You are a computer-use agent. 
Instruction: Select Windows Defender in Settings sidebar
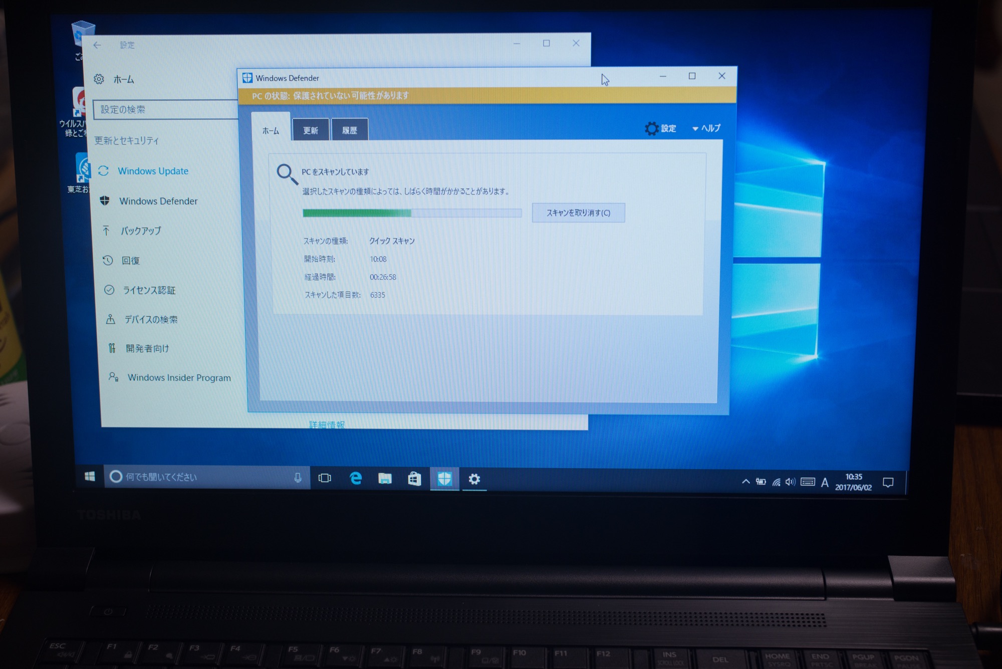coord(149,201)
